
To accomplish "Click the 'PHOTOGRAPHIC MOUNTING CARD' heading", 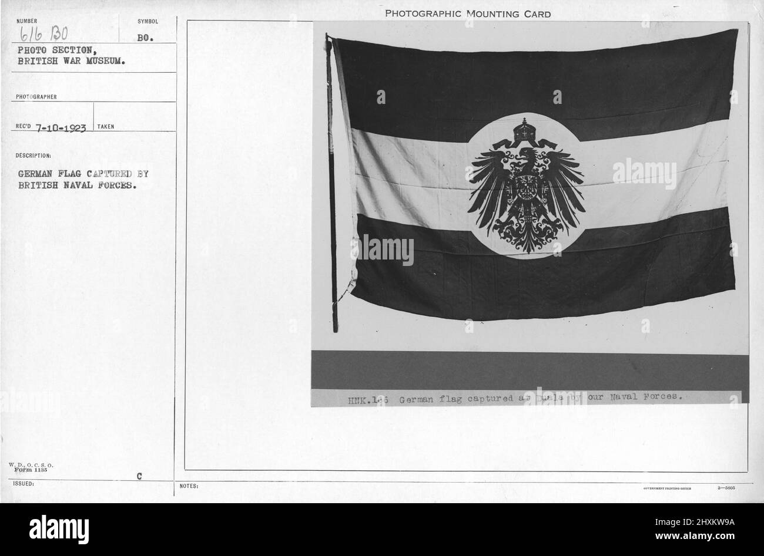I will pyautogui.click(x=467, y=14).
